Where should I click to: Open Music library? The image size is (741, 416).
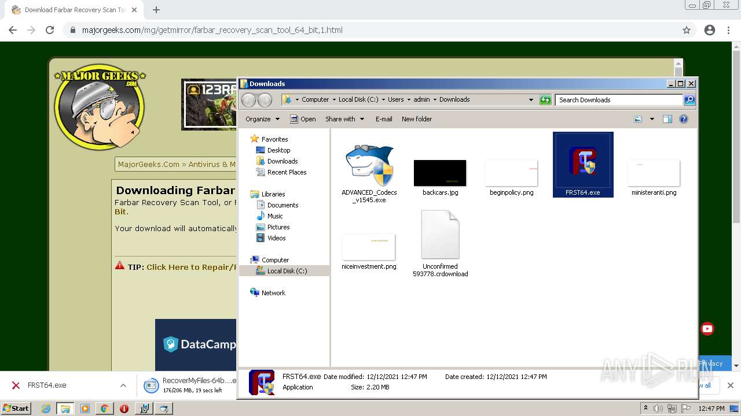click(275, 216)
